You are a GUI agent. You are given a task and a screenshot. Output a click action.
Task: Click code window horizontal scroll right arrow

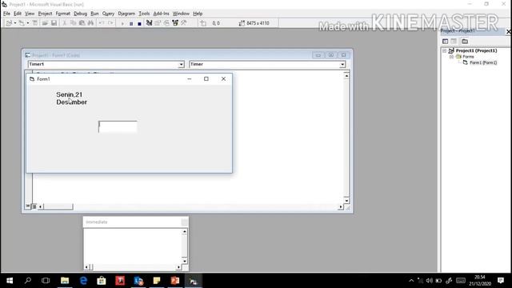341,206
